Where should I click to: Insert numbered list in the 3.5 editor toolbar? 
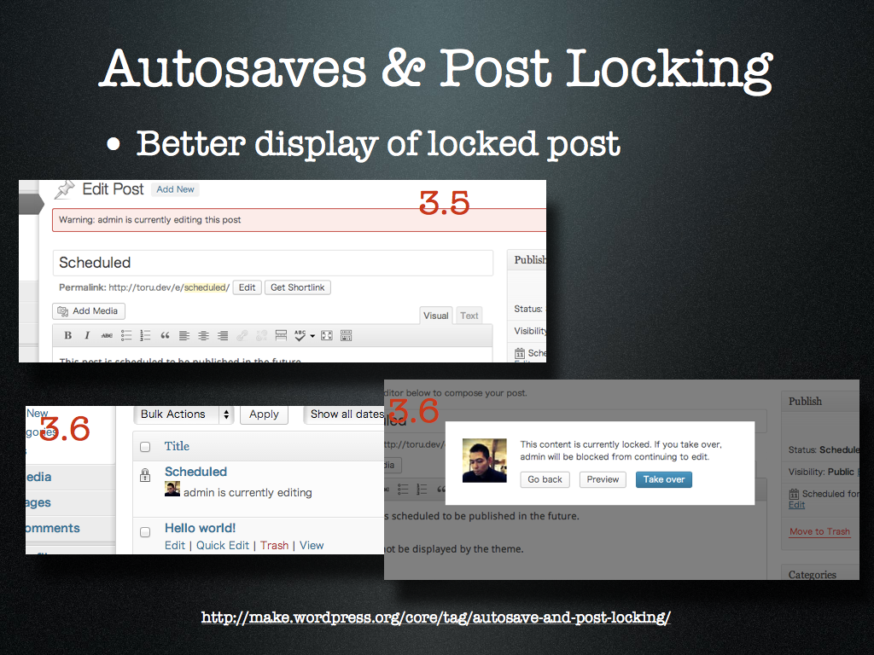[x=145, y=335]
